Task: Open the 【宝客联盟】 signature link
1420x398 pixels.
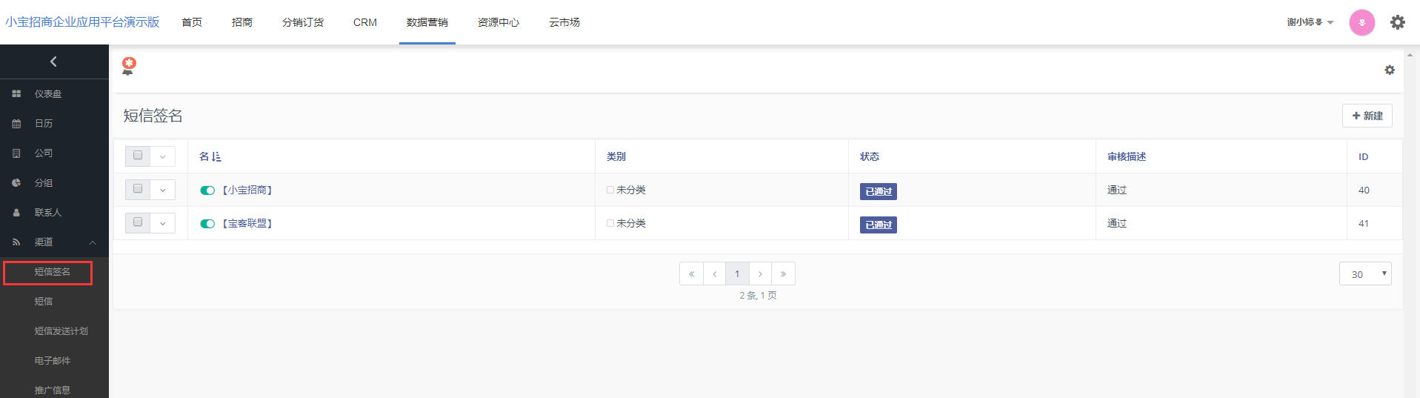Action: [247, 224]
